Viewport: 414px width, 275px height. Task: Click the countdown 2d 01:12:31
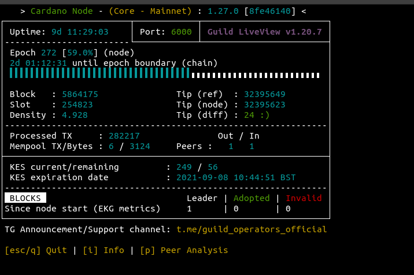(x=38, y=63)
